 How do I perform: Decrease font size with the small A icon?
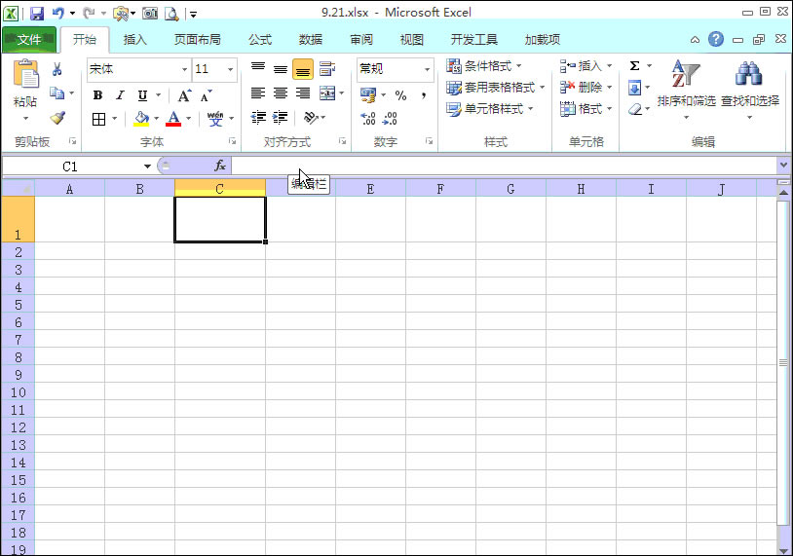pyautogui.click(x=206, y=96)
